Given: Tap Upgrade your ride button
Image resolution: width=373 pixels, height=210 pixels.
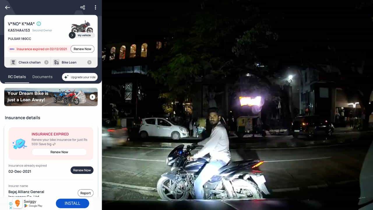Looking at the screenshot, I should pyautogui.click(x=80, y=77).
